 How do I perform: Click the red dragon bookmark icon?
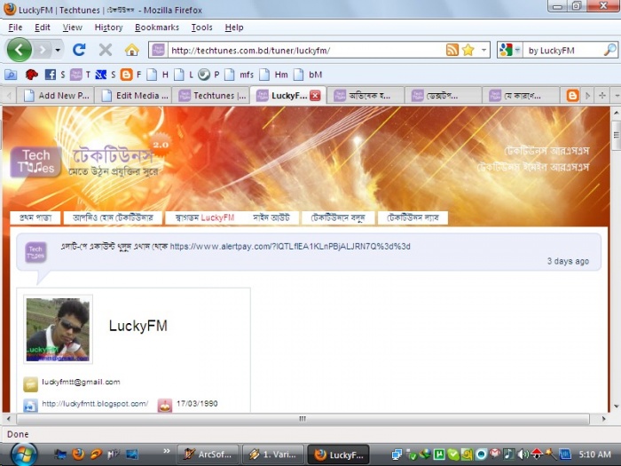(x=31, y=74)
